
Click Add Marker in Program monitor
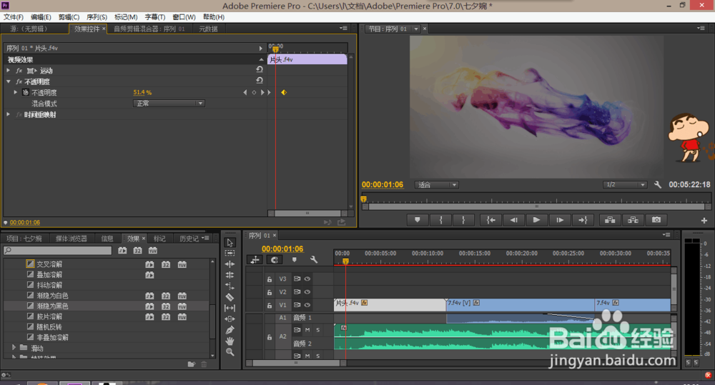click(418, 220)
